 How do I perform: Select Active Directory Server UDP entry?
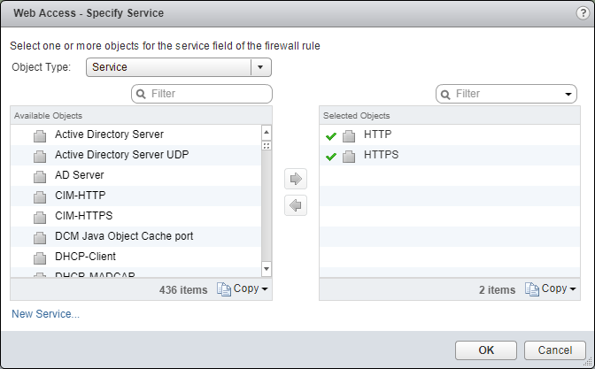pos(121,155)
